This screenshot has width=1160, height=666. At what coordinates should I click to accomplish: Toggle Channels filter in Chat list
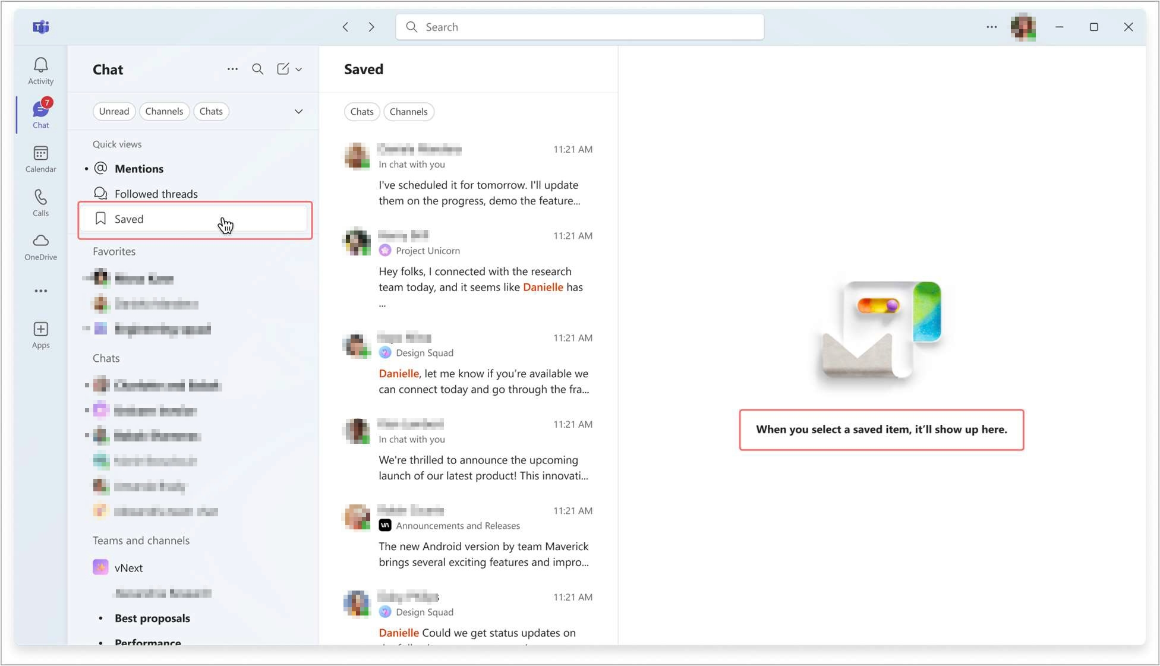tap(164, 111)
